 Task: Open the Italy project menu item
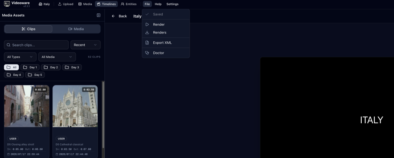click(44, 4)
